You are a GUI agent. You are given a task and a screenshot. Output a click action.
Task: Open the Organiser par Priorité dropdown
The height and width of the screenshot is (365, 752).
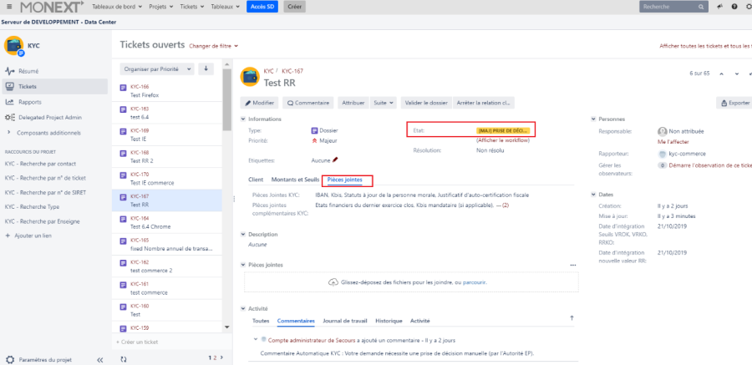point(155,68)
